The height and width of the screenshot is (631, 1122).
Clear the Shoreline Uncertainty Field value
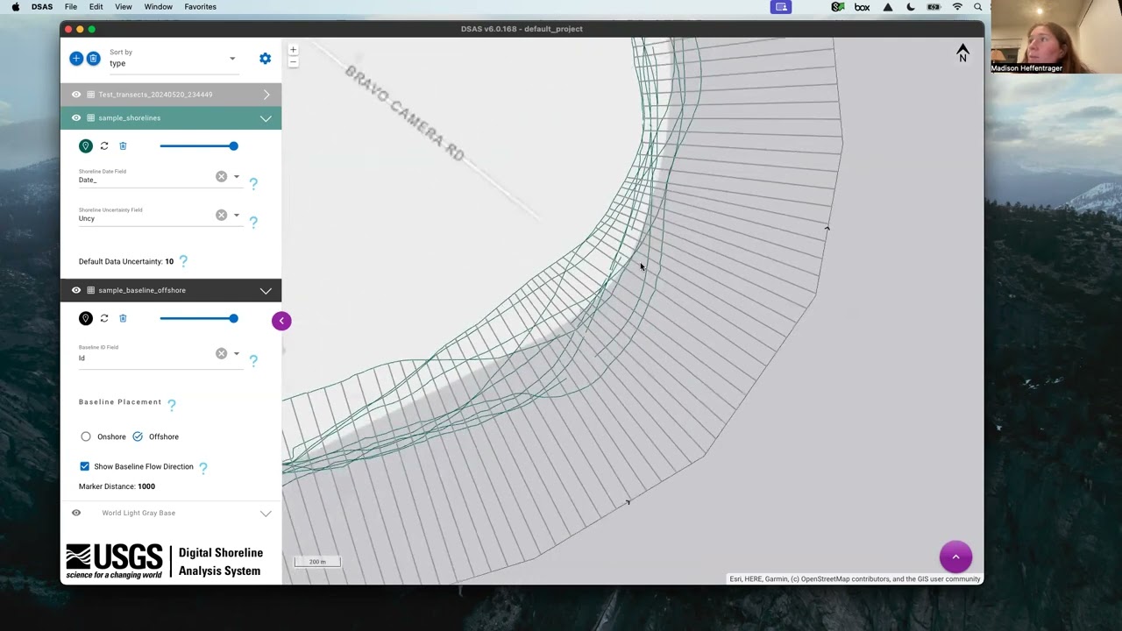pyautogui.click(x=221, y=216)
